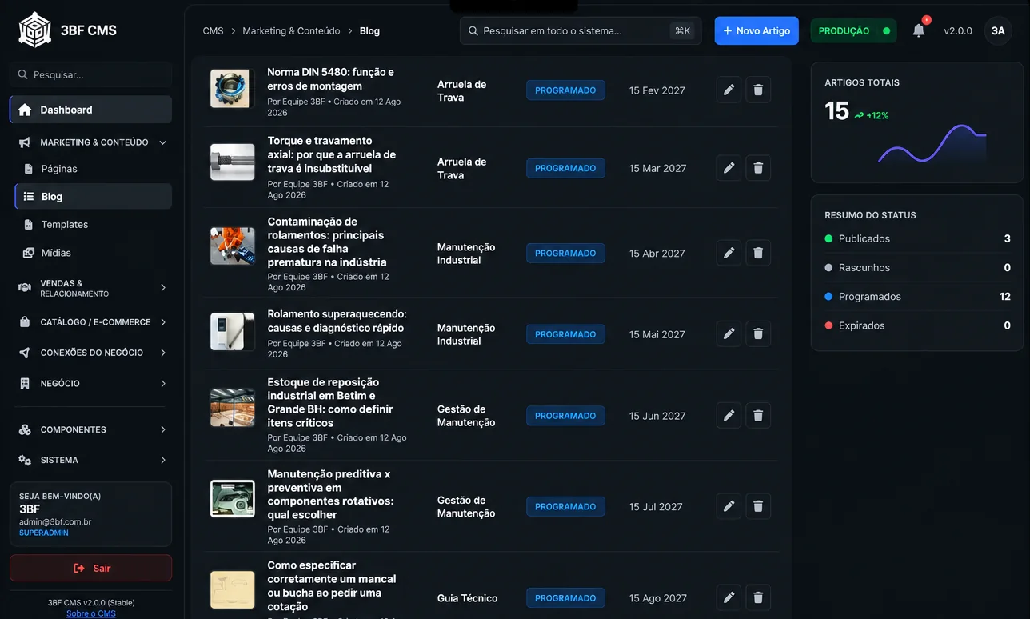Edit the Manutenção preditiva x preventiva article
The width and height of the screenshot is (1030, 619).
pyautogui.click(x=729, y=506)
